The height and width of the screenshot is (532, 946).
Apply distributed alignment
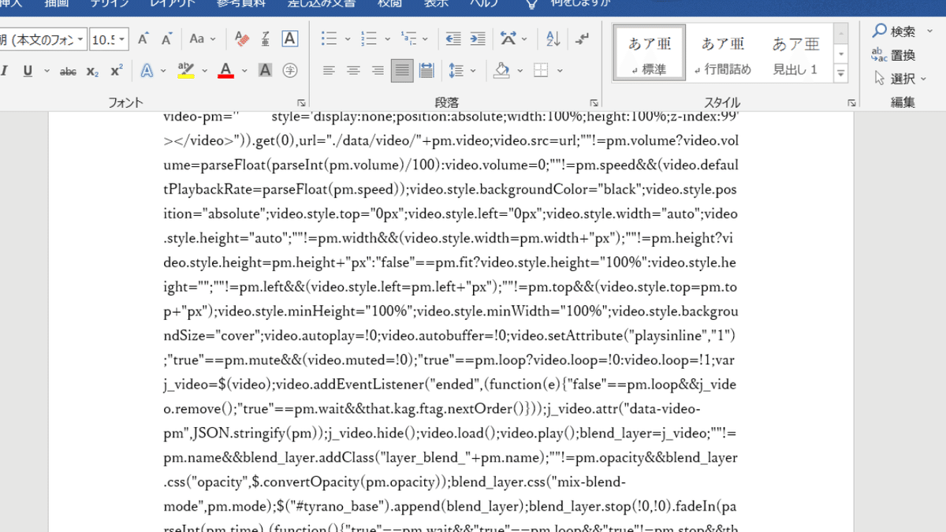(426, 71)
